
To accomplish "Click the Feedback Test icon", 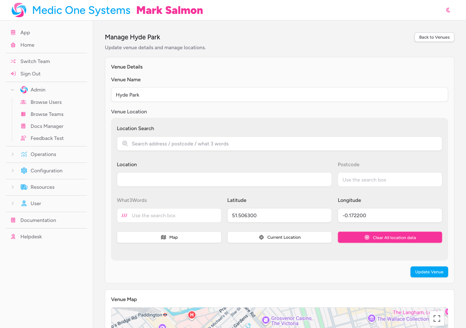I will 23,138.
